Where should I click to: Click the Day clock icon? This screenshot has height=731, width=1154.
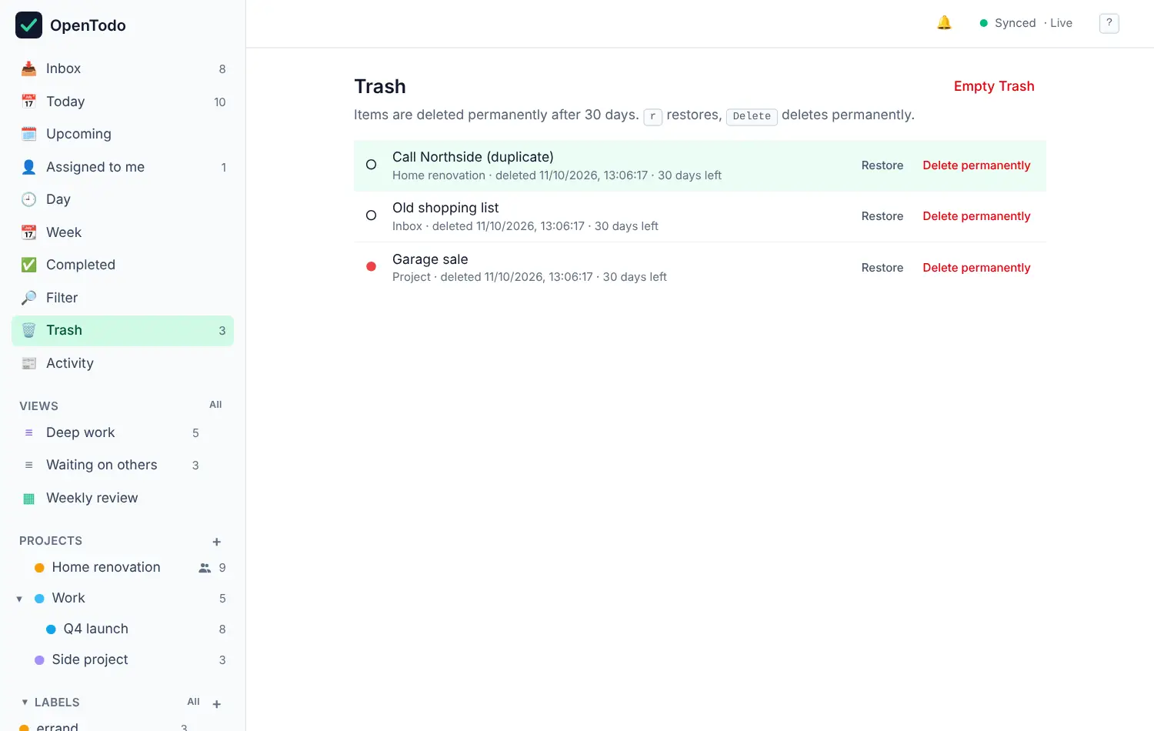click(28, 199)
